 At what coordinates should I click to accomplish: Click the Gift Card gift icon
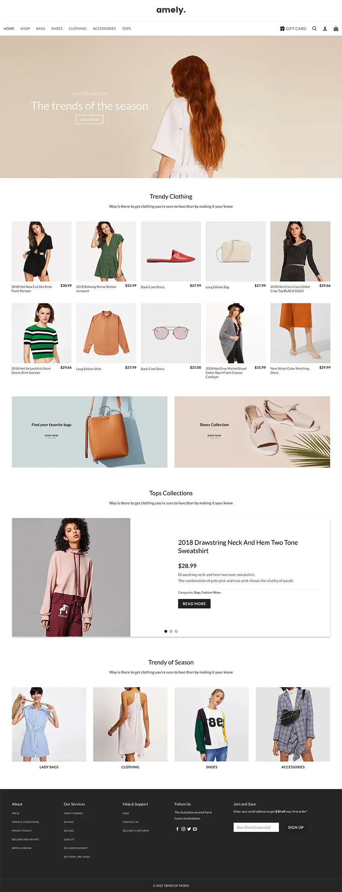click(x=282, y=29)
